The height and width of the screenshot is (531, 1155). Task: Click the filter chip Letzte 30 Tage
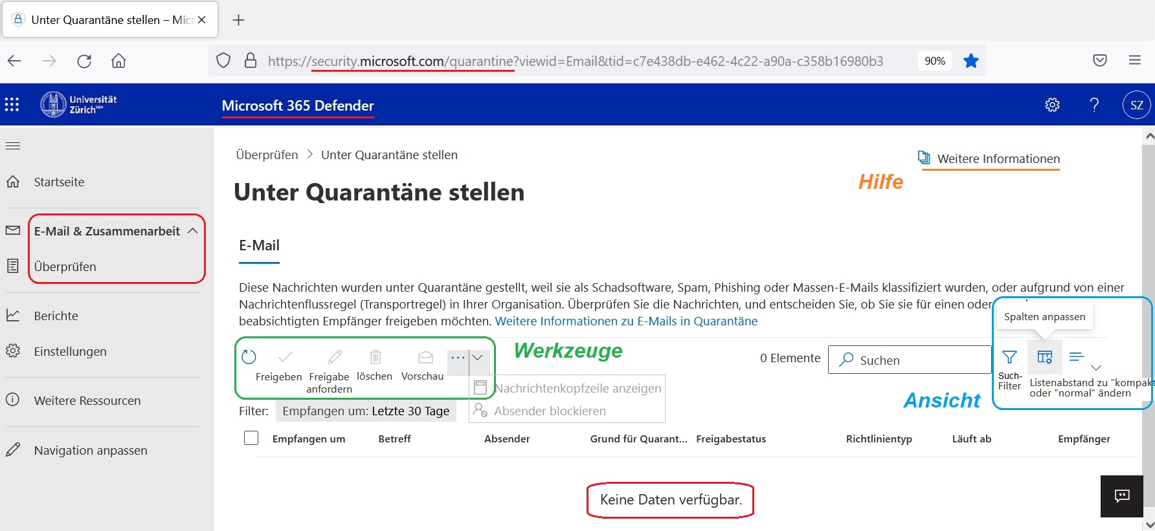366,411
